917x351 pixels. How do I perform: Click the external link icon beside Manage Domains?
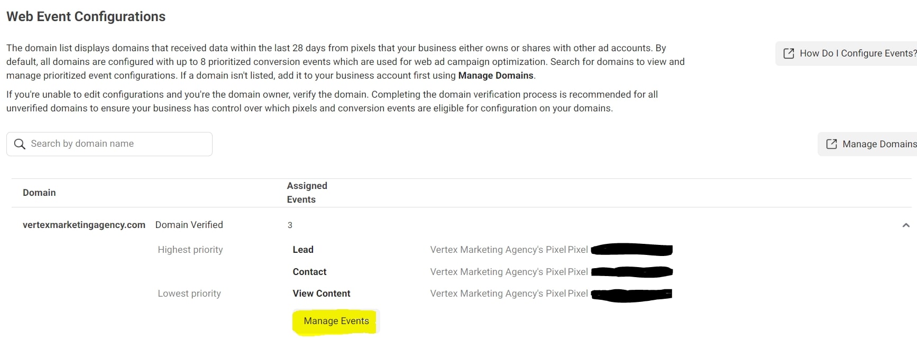pos(831,144)
